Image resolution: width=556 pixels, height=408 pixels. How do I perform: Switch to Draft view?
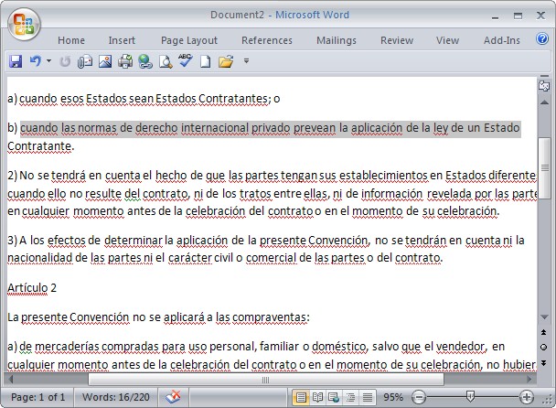pyautogui.click(x=368, y=397)
